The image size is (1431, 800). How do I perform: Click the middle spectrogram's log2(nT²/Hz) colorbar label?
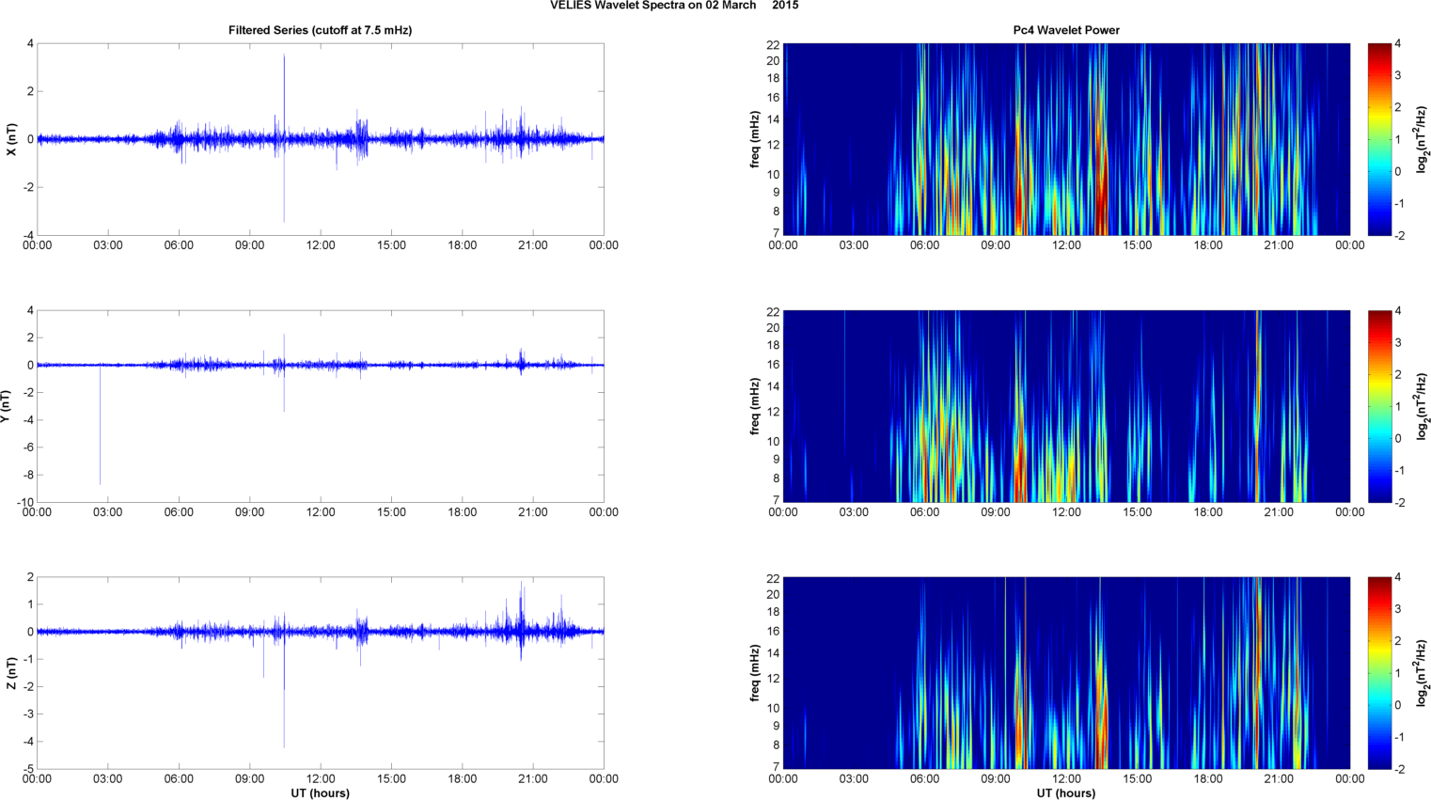click(x=1423, y=406)
